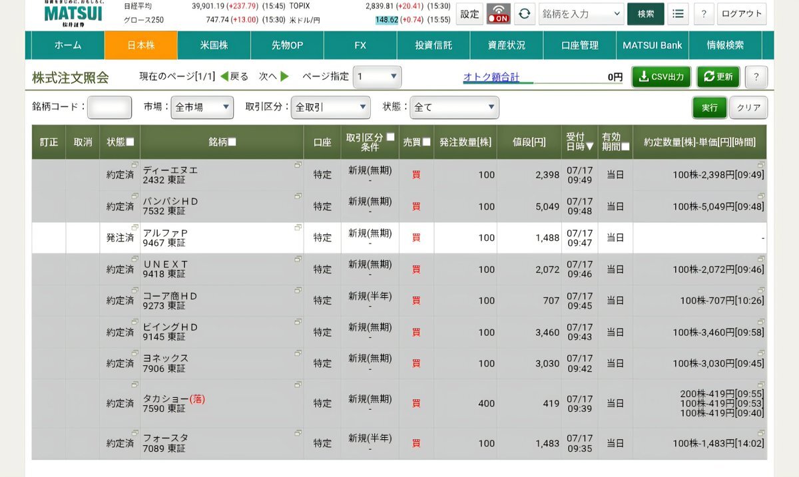Click the CSV出力 export button
The image size is (799, 477).
pyautogui.click(x=661, y=77)
